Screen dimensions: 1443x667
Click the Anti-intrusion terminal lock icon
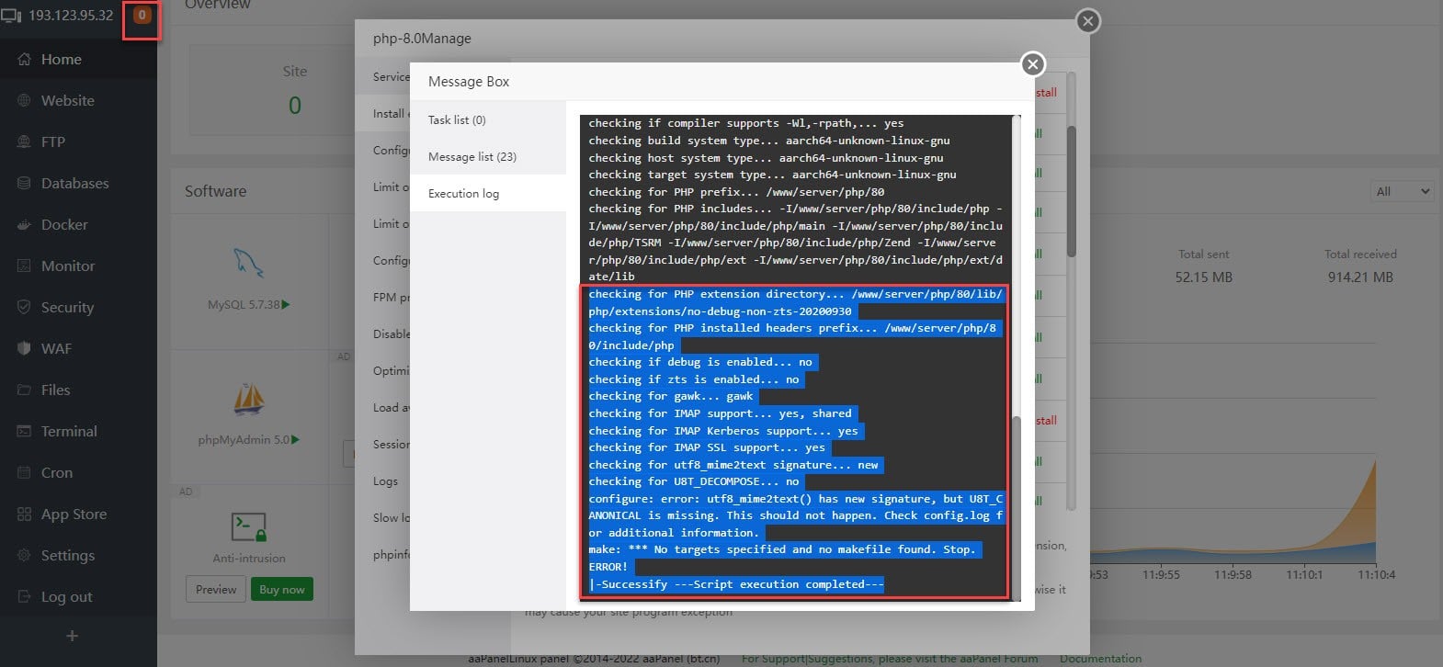coord(249,527)
